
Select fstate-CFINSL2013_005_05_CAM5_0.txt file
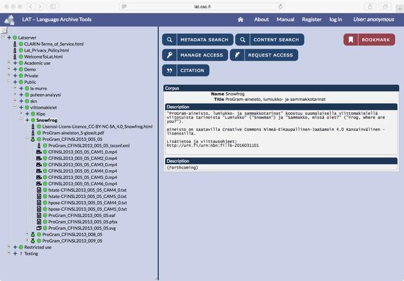(x=87, y=196)
